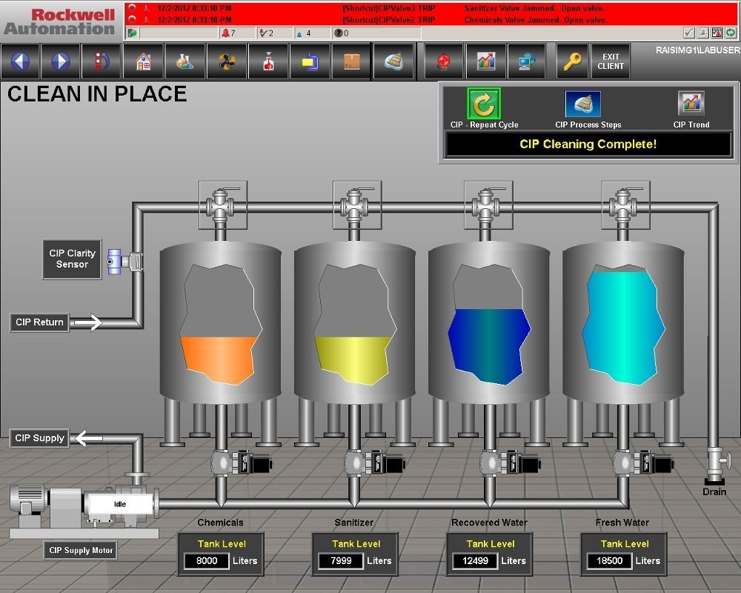Navigate back with the left arrow icon
741x593 pixels.
pyautogui.click(x=20, y=61)
